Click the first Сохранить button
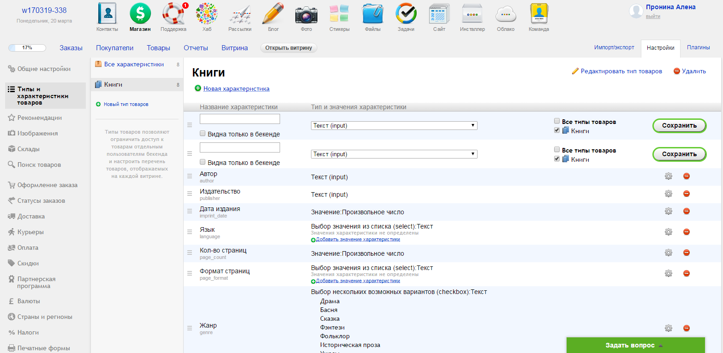Image resolution: width=723 pixels, height=353 pixels. click(x=679, y=126)
